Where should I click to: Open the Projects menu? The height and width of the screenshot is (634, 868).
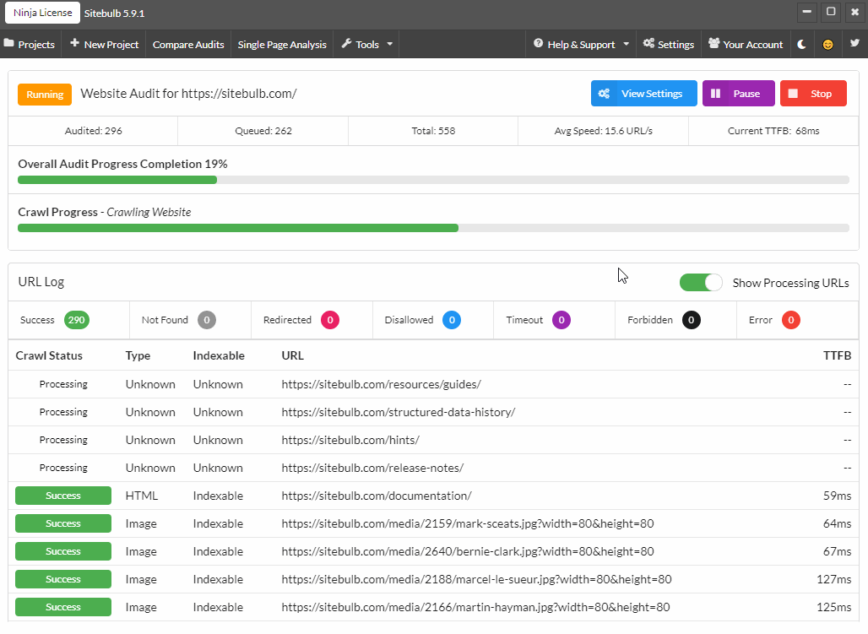tap(30, 44)
